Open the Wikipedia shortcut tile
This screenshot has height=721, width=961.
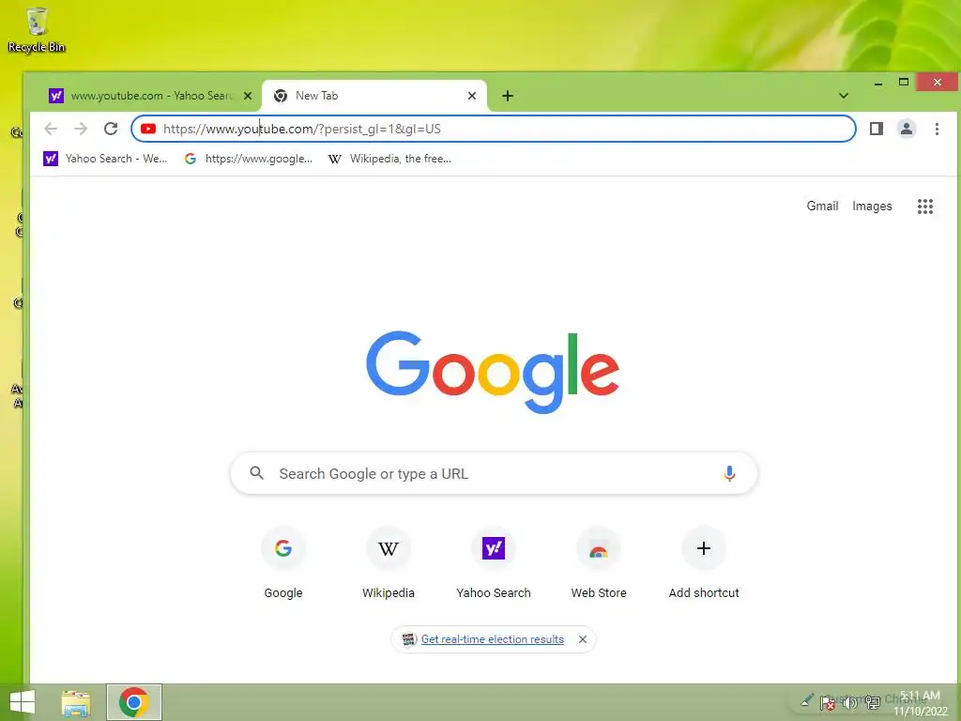tap(388, 563)
